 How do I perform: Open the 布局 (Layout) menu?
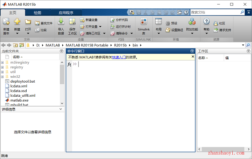click(x=159, y=26)
